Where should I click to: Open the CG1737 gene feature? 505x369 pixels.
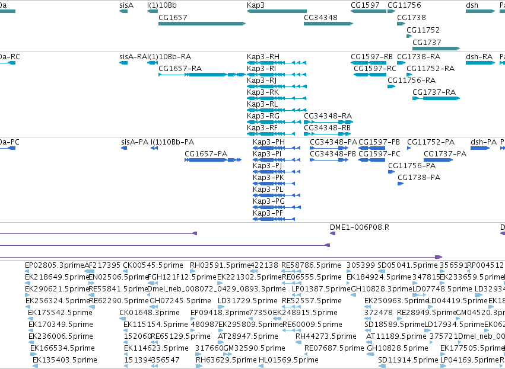pyautogui.click(x=436, y=49)
